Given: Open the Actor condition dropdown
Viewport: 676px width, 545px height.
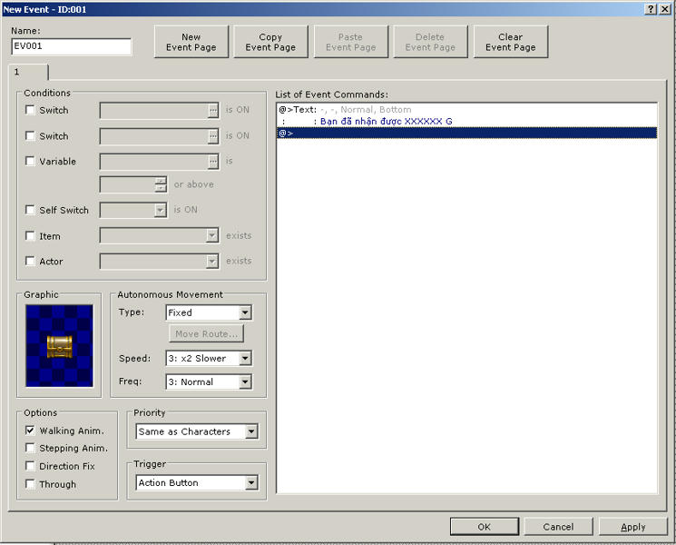Looking at the screenshot, I should coord(211,261).
